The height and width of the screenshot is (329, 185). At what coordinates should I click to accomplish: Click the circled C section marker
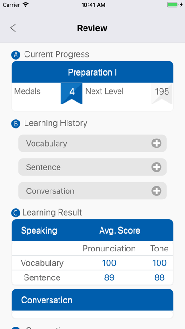16,213
